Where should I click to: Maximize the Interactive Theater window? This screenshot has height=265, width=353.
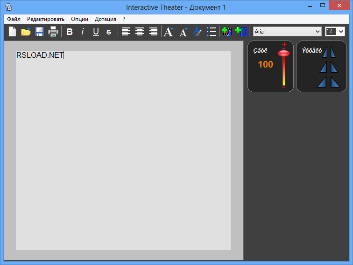tap(323, 6)
